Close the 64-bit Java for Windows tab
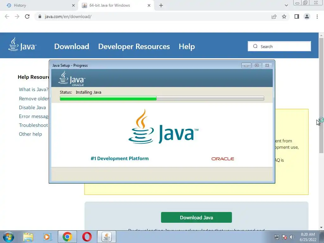Screen dimensions: 324x243 click(149, 5)
